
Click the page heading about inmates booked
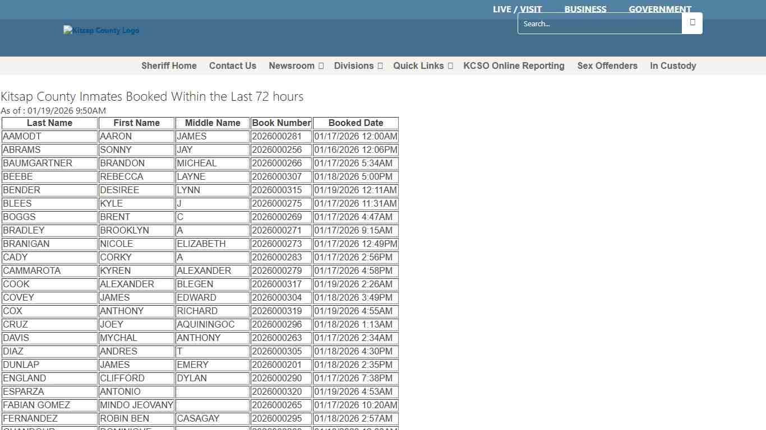[x=152, y=96]
